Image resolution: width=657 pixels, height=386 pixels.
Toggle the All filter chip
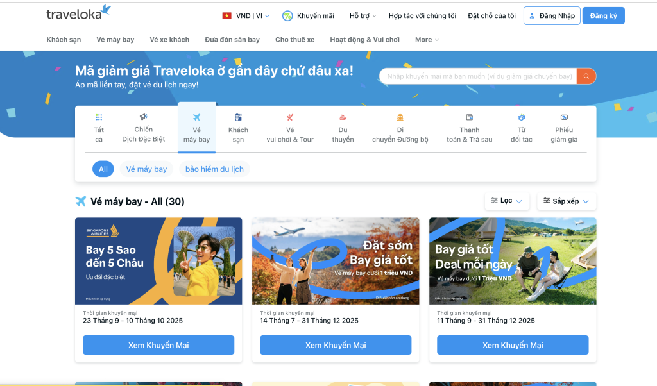click(103, 169)
